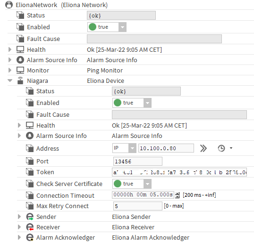Click the cube icon beside network Status
This screenshot has height=242, width=254.
pos(20,15)
